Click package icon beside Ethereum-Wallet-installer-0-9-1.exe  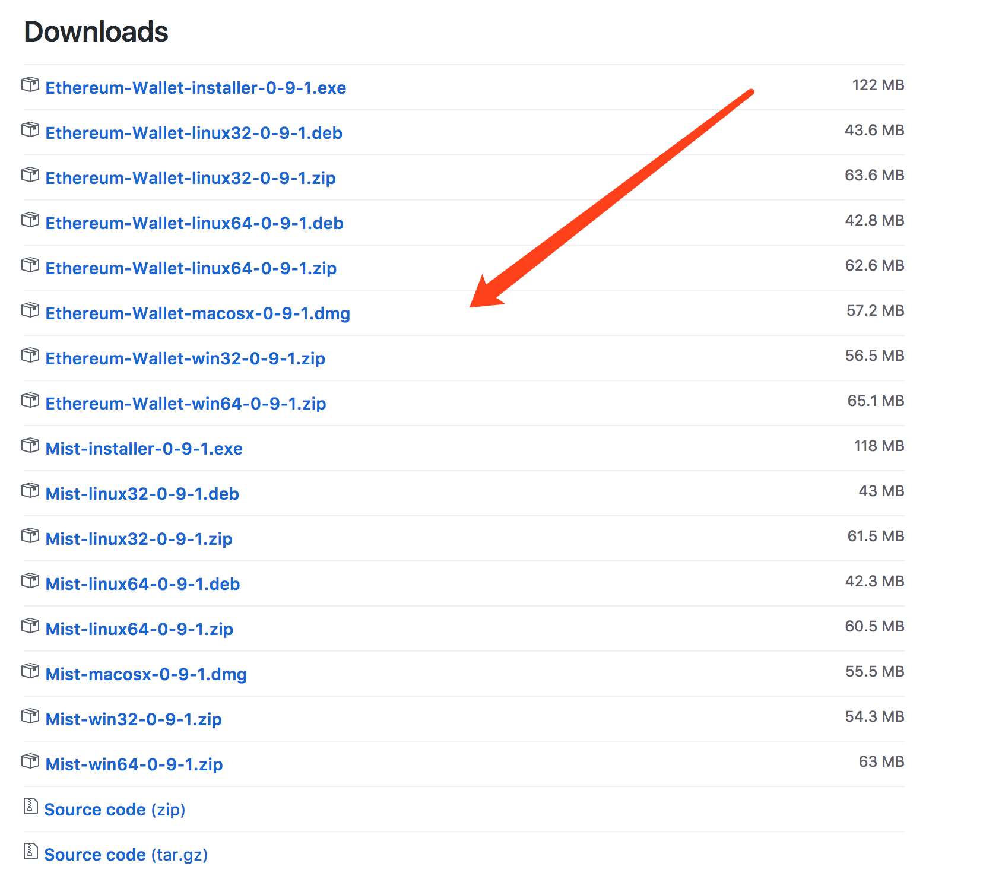click(x=30, y=84)
